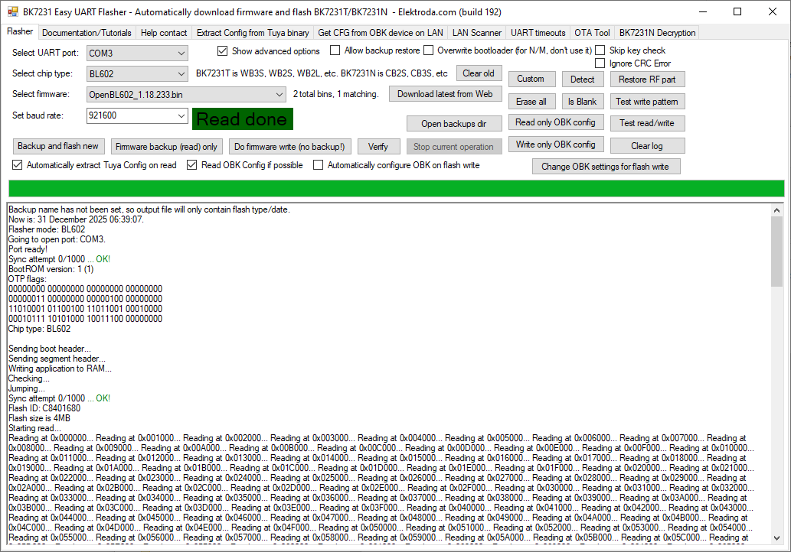
Task: Click 'Writing application to RAM...' log line
Action: (x=60, y=369)
